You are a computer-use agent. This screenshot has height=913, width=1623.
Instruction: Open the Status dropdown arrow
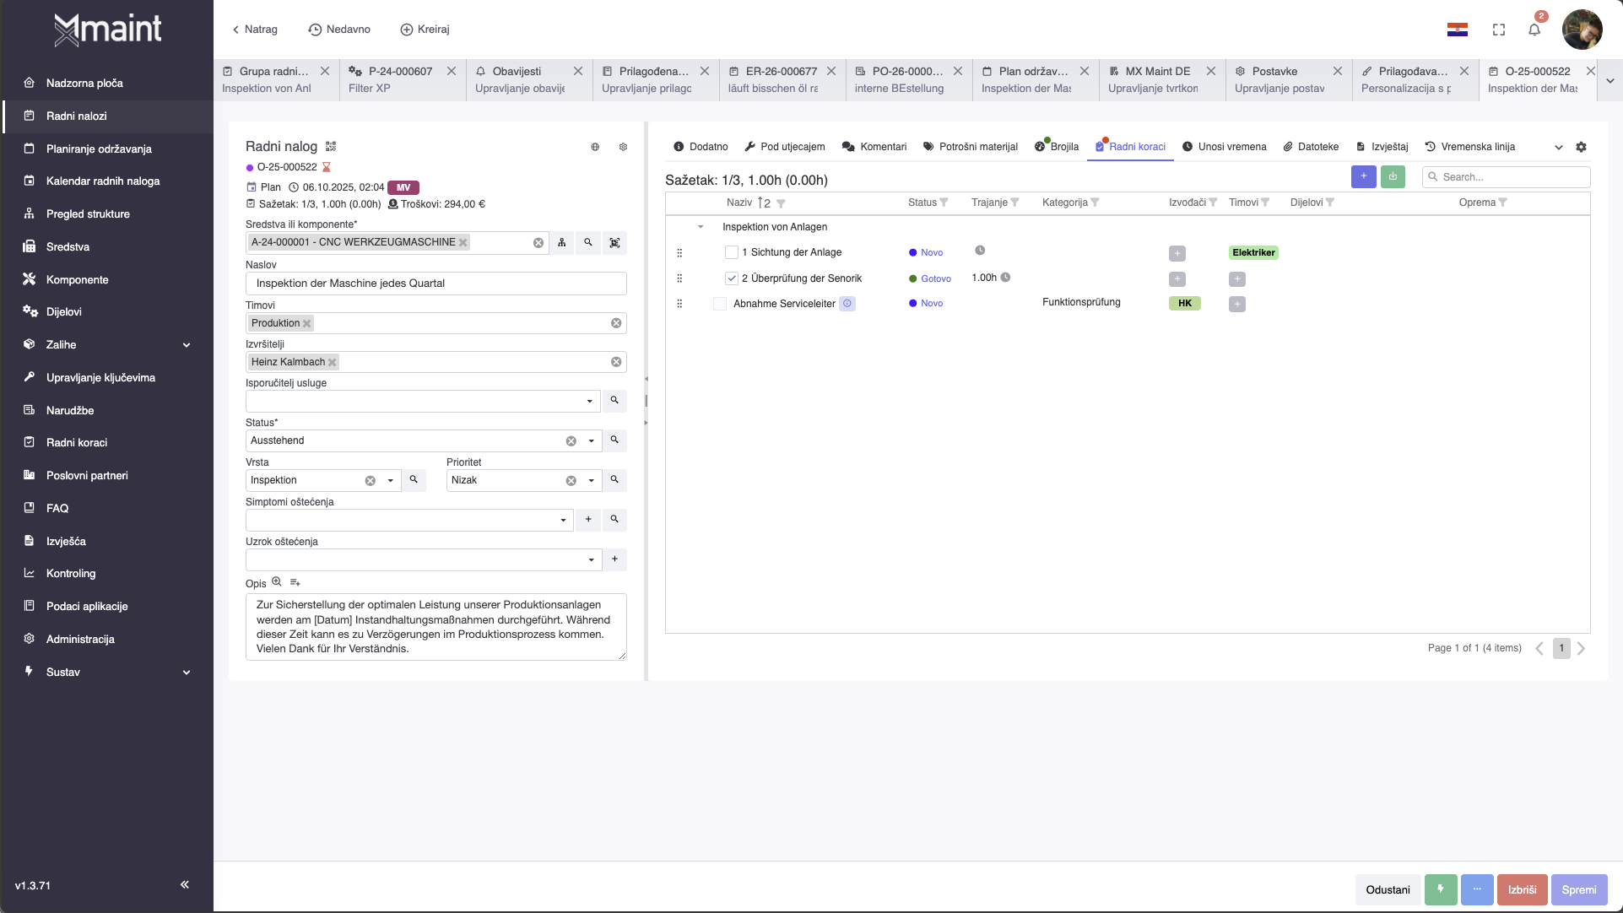591,440
